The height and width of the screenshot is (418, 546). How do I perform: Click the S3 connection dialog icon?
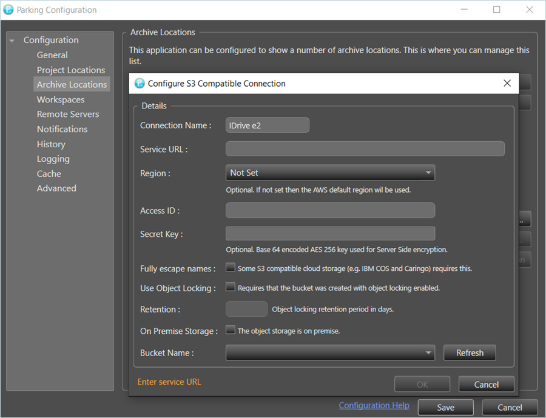click(x=140, y=84)
